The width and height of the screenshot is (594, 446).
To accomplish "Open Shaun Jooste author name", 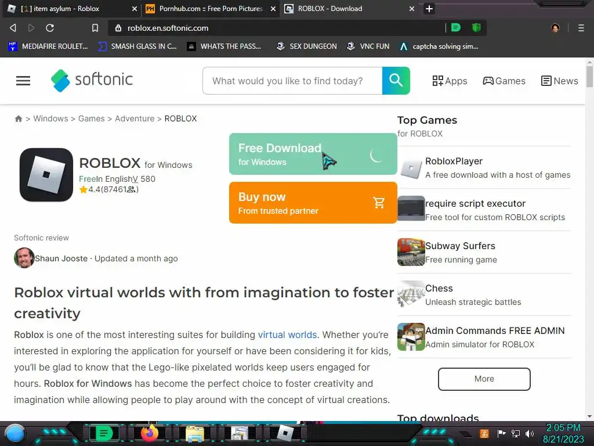I will coord(61,258).
